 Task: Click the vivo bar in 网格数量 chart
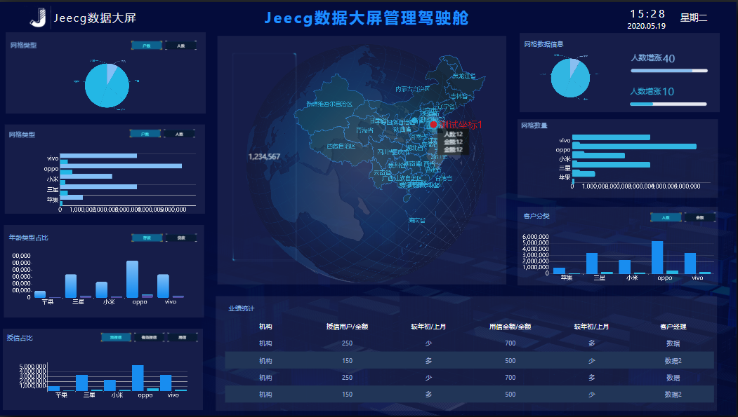[611, 137]
